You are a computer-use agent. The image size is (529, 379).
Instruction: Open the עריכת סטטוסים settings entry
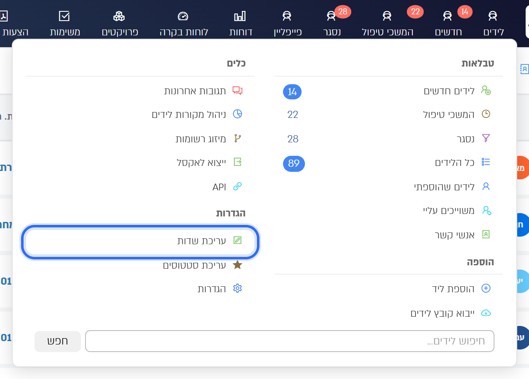point(195,265)
